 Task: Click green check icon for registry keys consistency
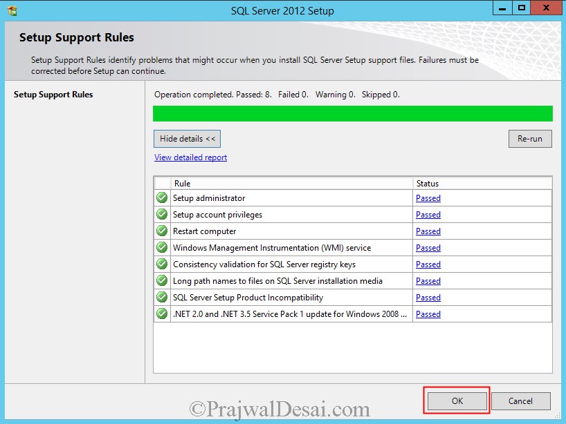162,264
